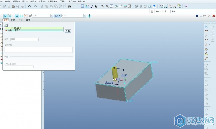
Task: Click the offset references collector box
Action: (39, 50)
